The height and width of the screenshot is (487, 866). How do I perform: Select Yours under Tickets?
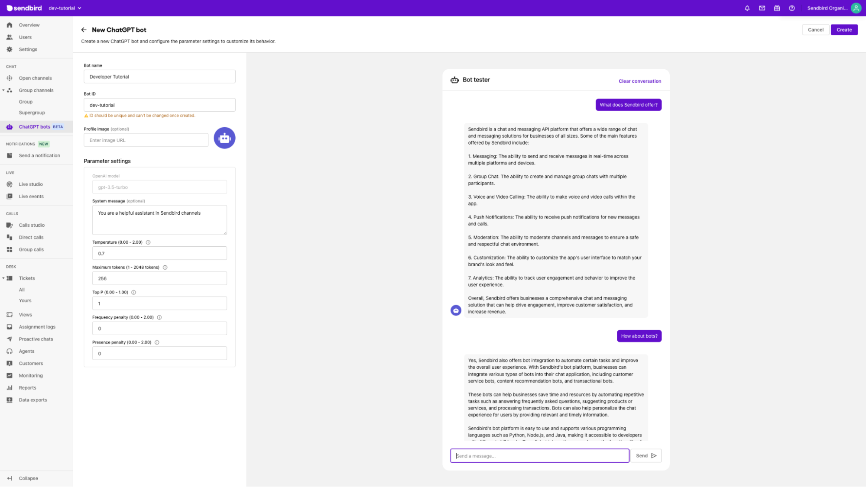25,301
